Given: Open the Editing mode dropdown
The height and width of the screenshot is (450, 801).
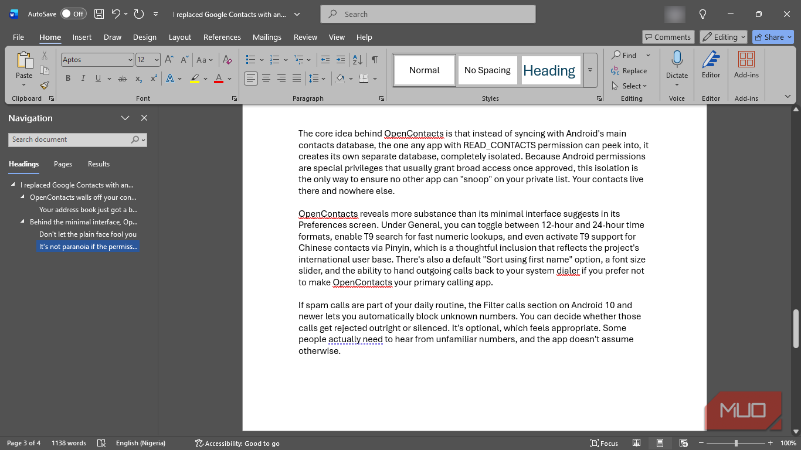Looking at the screenshot, I should point(724,37).
